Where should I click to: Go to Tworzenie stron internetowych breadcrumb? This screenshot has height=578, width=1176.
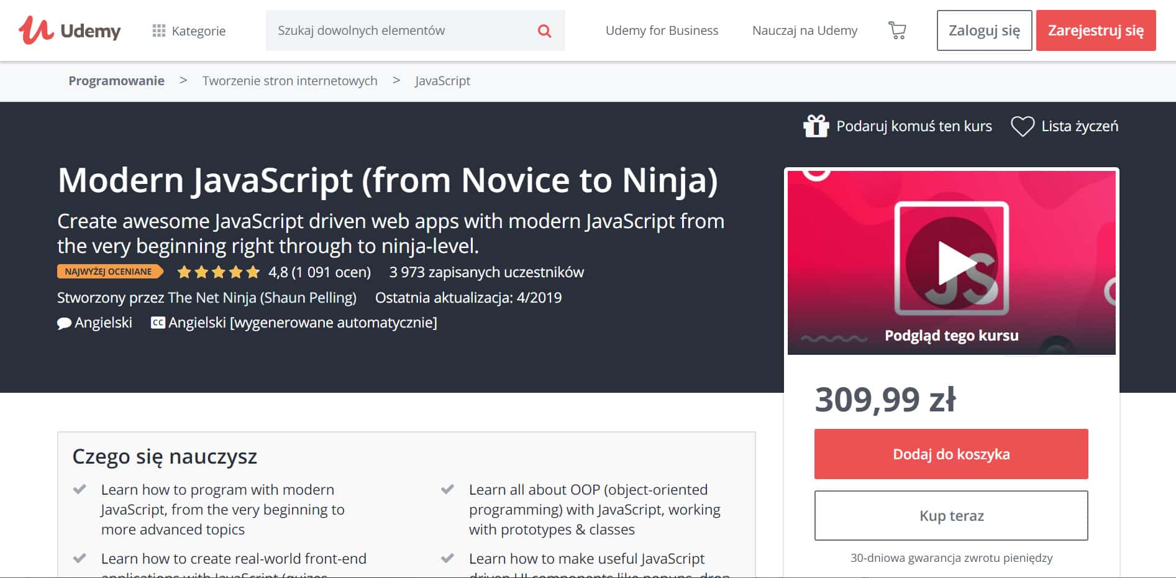coord(289,81)
